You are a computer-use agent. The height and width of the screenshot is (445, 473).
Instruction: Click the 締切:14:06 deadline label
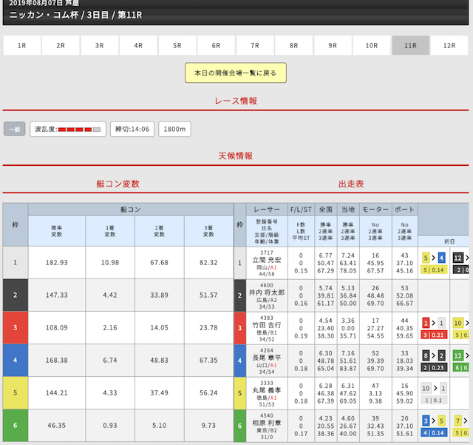[x=132, y=129]
